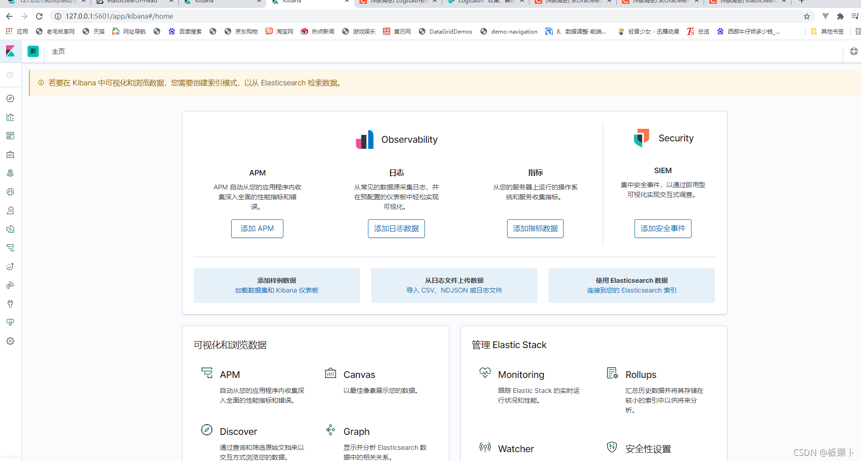This screenshot has width=861, height=461.
Task: Click the Kibana logo in the header
Action: click(x=10, y=51)
